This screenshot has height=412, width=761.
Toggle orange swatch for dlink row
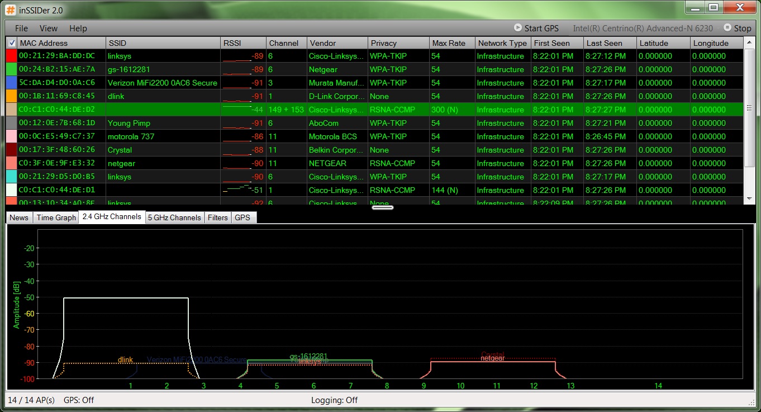[11, 96]
